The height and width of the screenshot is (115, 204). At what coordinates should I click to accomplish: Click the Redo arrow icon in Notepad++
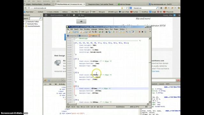click(103, 32)
